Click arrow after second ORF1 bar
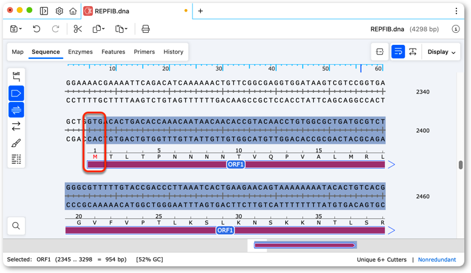Image resolution: width=471 pixels, height=273 pixels. [x=391, y=231]
